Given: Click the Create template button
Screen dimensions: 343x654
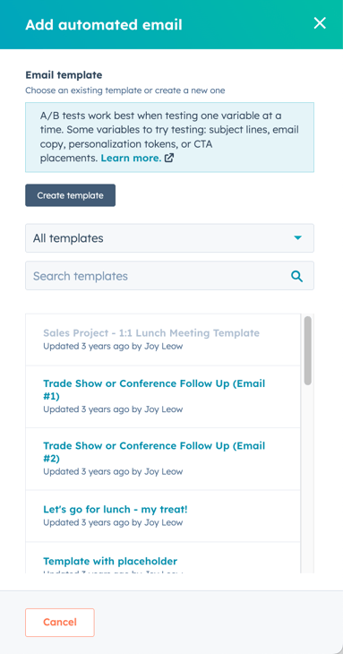Looking at the screenshot, I should click(x=71, y=195).
